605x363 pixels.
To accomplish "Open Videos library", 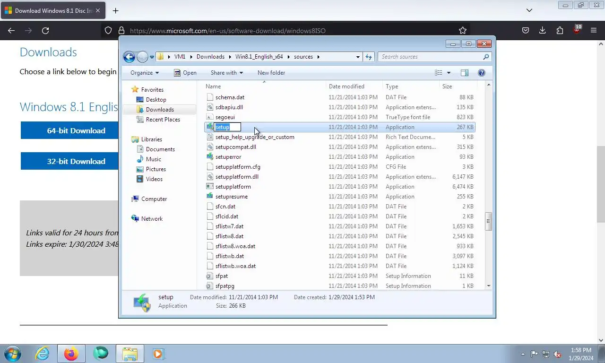I will point(154,179).
